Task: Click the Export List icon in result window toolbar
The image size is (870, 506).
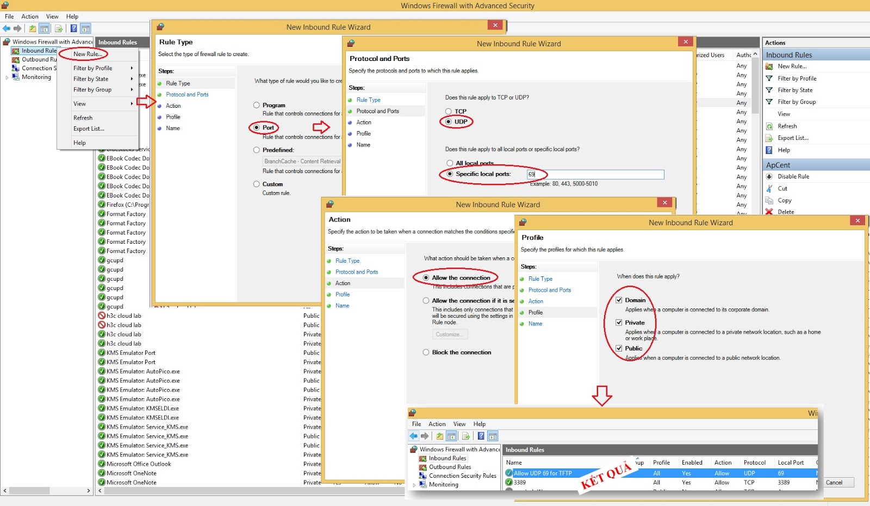Action: point(466,436)
